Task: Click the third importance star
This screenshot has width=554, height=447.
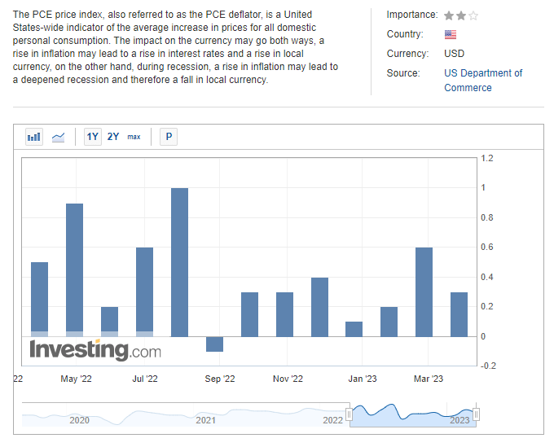Action: (473, 15)
